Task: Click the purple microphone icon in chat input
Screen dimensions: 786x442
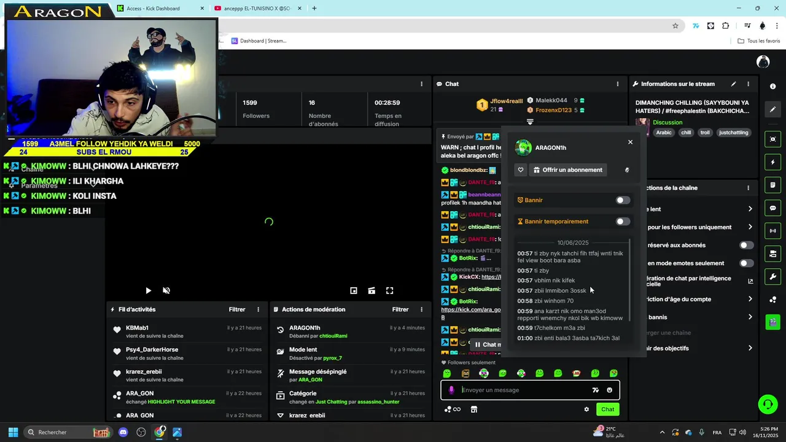Action: (451, 390)
